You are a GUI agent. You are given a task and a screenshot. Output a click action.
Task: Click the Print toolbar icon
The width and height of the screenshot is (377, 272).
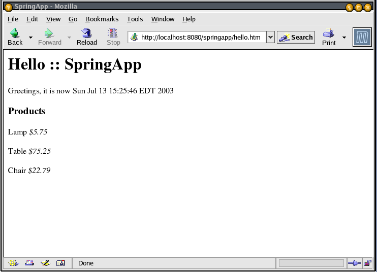point(329,37)
